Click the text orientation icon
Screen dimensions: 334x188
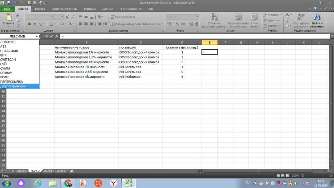[x=100, y=17]
